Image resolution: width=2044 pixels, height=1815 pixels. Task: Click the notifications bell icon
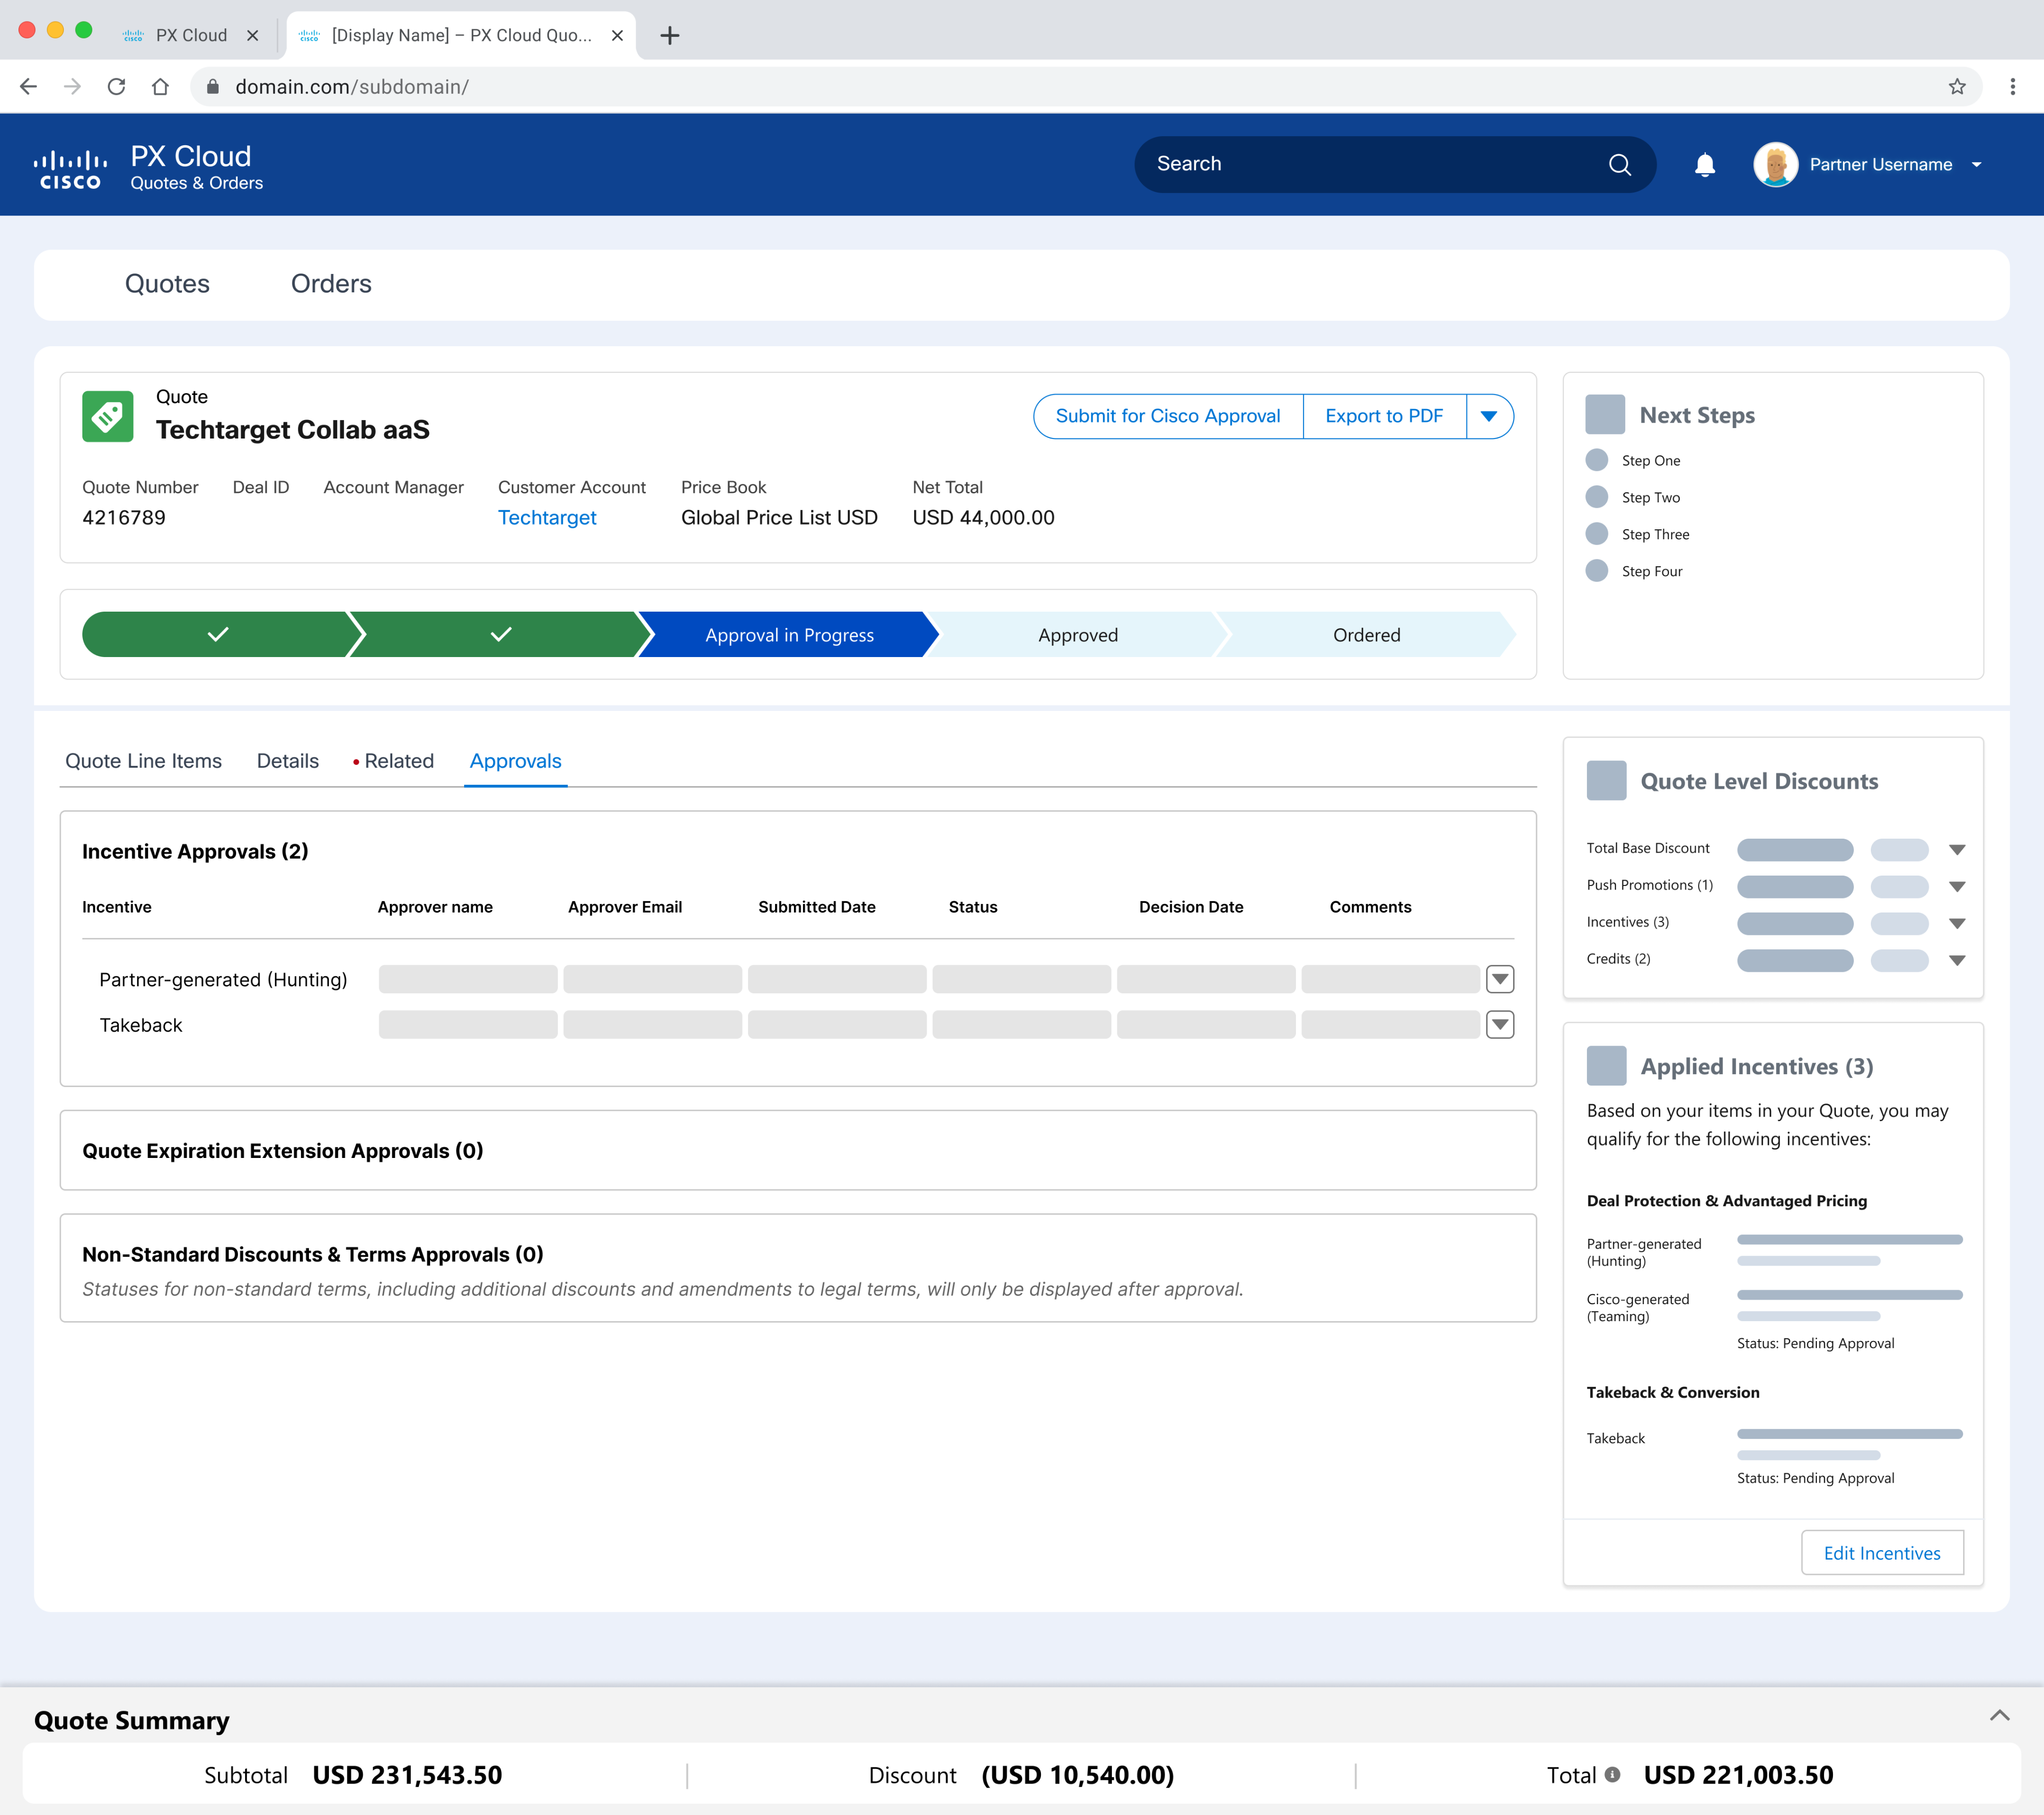coord(1704,165)
